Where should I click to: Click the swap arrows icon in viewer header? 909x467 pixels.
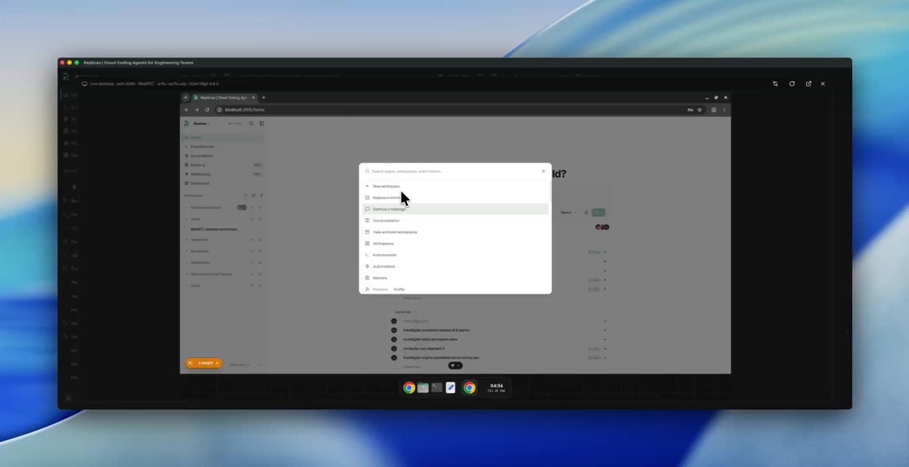tap(775, 83)
